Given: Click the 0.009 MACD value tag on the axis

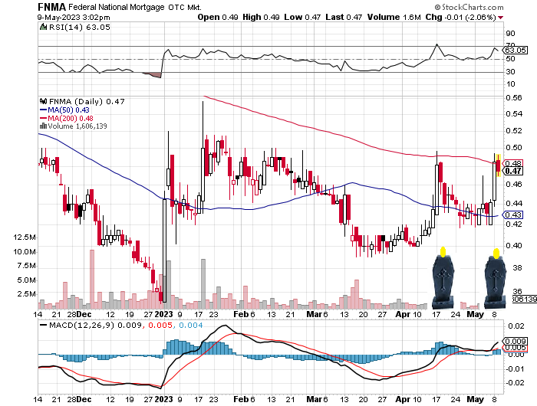Looking at the screenshot, I should click(x=515, y=342).
